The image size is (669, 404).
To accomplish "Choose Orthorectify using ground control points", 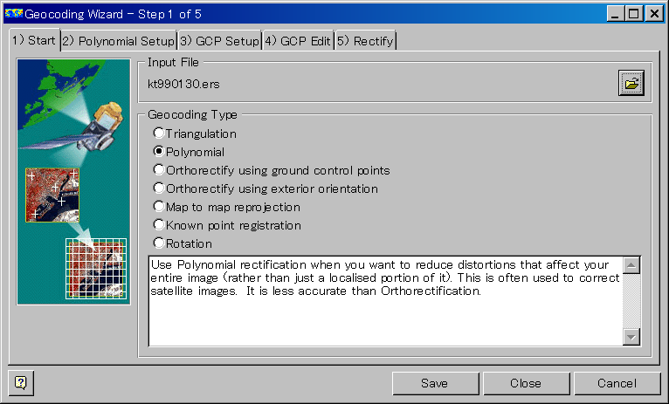I will (159, 170).
